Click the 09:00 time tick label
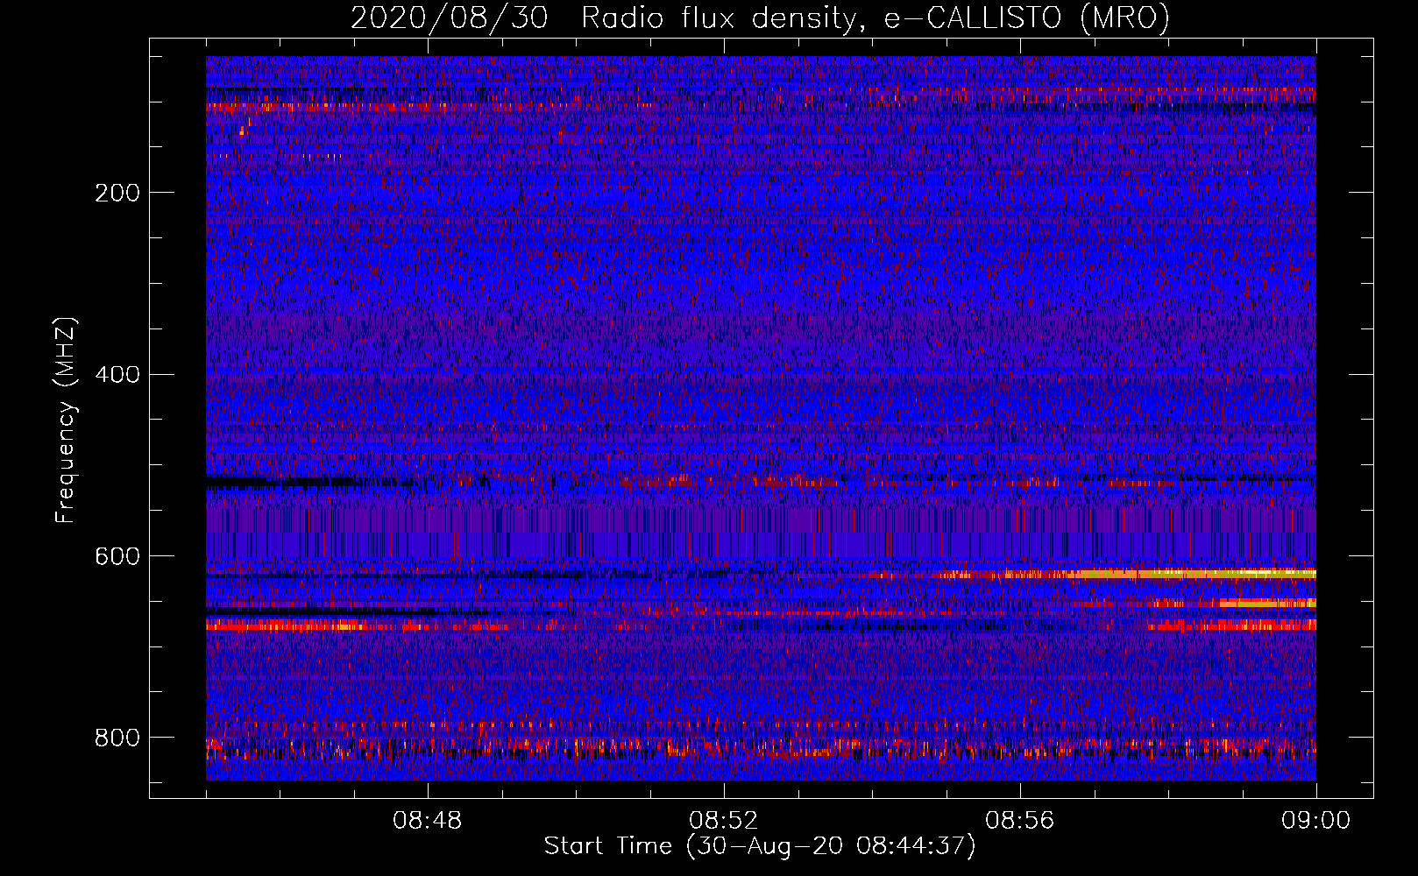Image resolution: width=1418 pixels, height=876 pixels. (1315, 821)
